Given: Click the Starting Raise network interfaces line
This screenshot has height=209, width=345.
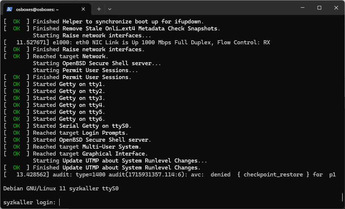Looking at the screenshot, I should (92, 36).
